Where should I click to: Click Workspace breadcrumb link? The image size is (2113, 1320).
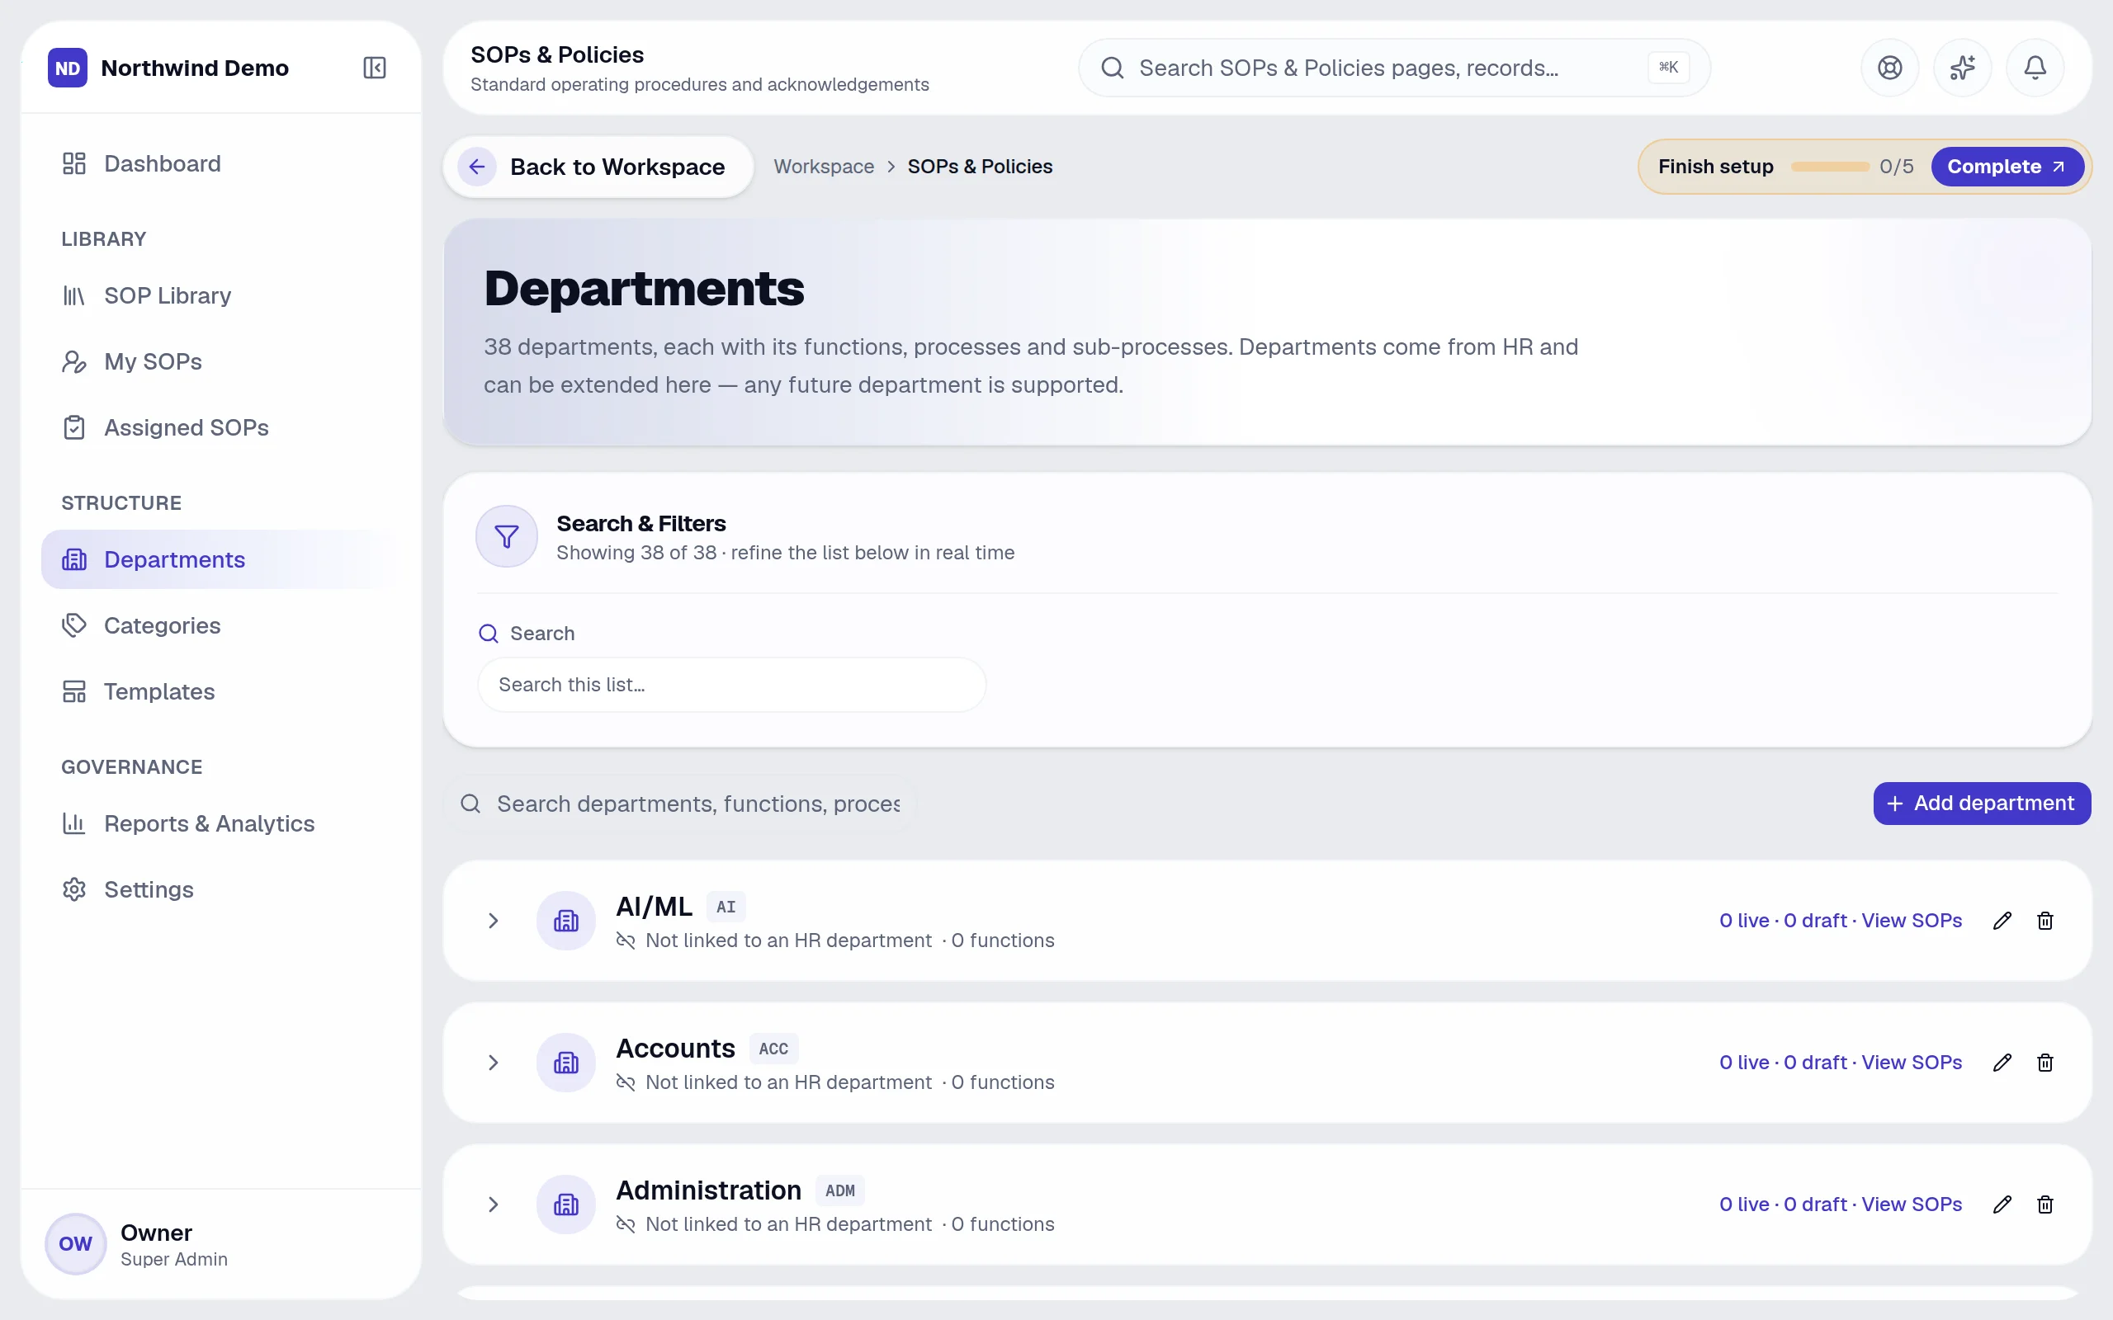pyautogui.click(x=824, y=167)
